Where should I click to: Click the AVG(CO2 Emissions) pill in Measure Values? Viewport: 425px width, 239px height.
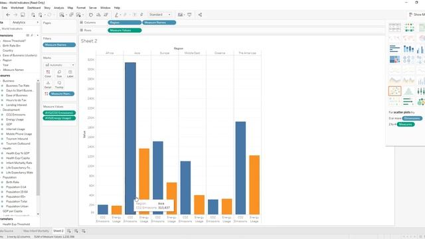point(59,113)
